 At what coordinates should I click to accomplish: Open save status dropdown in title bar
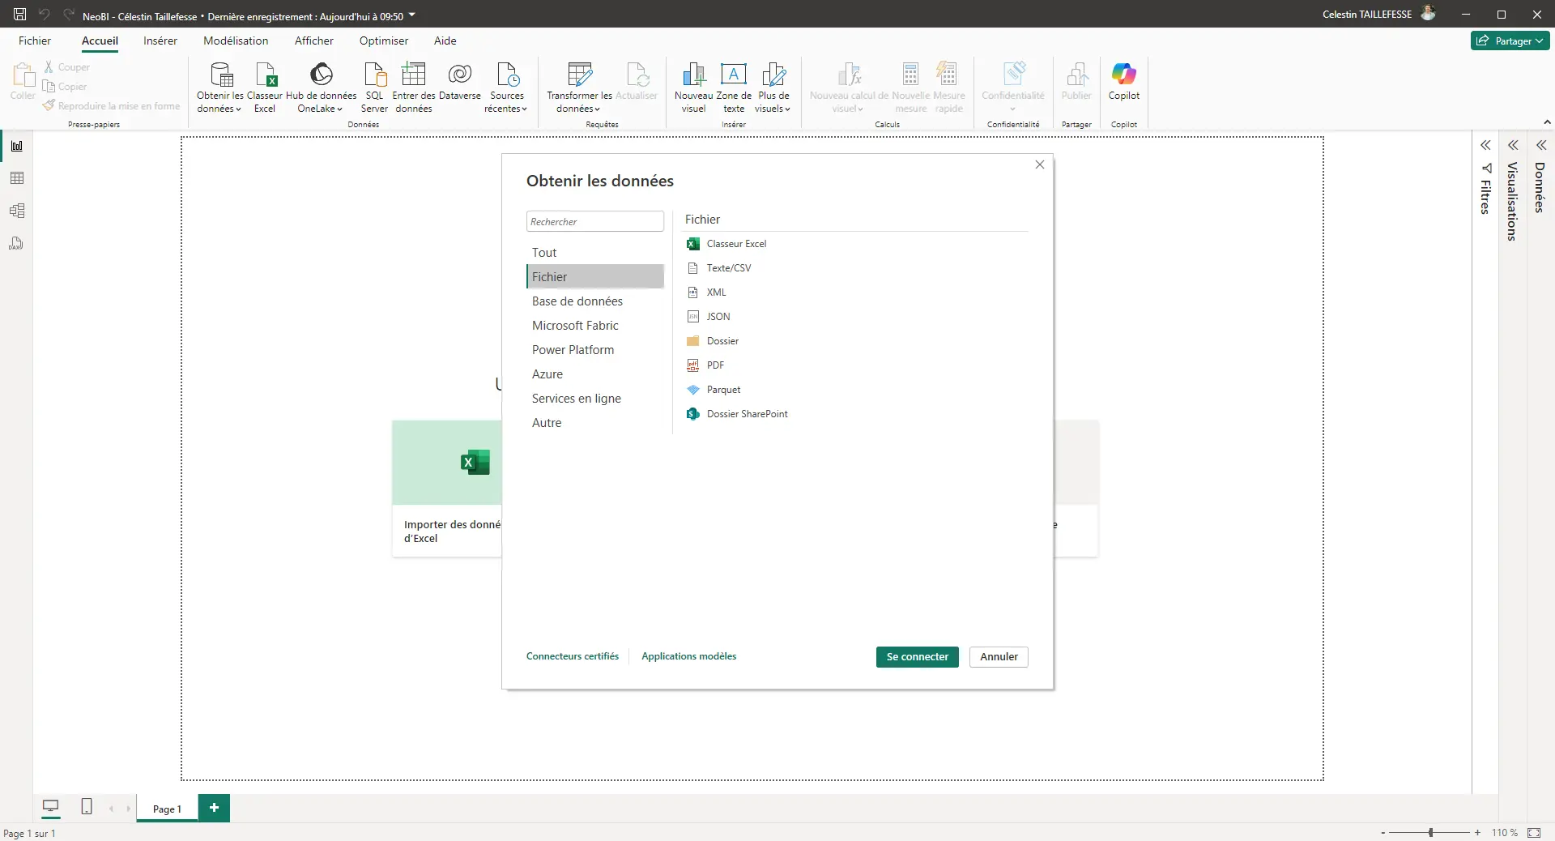pos(411,15)
